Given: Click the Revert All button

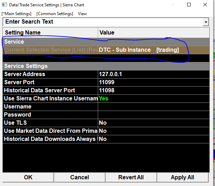Looking at the screenshot, I should click(x=131, y=178).
